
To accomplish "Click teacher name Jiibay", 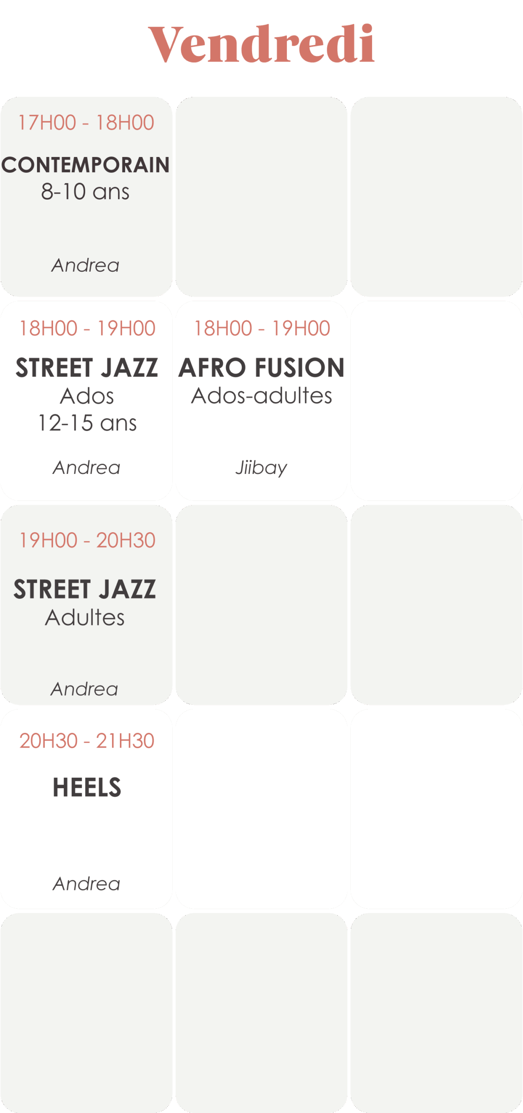I will [261, 468].
